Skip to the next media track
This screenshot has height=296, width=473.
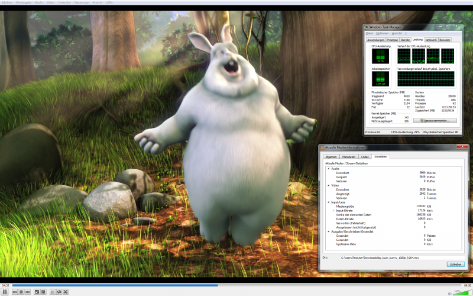click(x=27, y=292)
